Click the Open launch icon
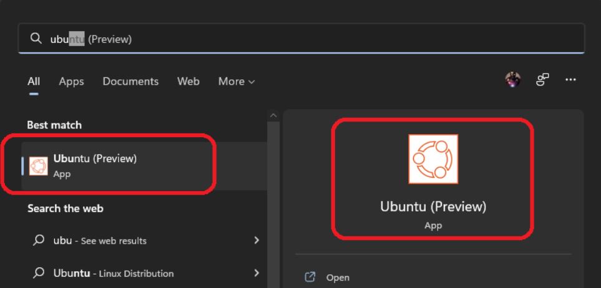The width and height of the screenshot is (601, 288). pyautogui.click(x=310, y=277)
